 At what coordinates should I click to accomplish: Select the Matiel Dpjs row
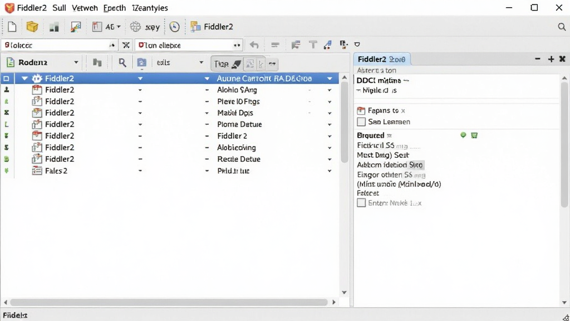[169, 113]
